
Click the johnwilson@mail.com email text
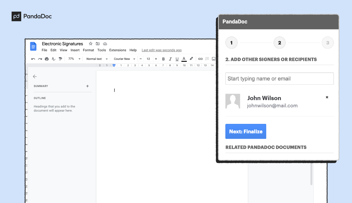click(x=272, y=106)
